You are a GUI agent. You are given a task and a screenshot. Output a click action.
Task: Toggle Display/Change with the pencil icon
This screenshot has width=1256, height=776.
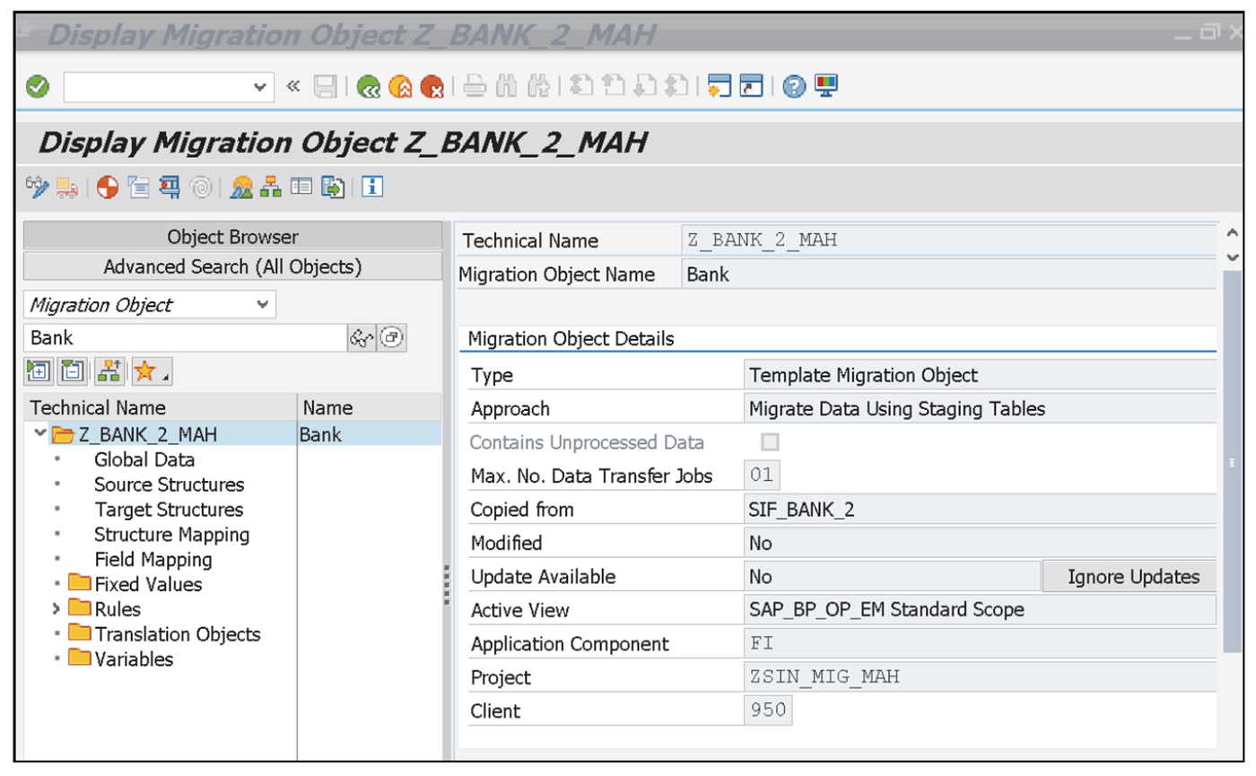39,187
